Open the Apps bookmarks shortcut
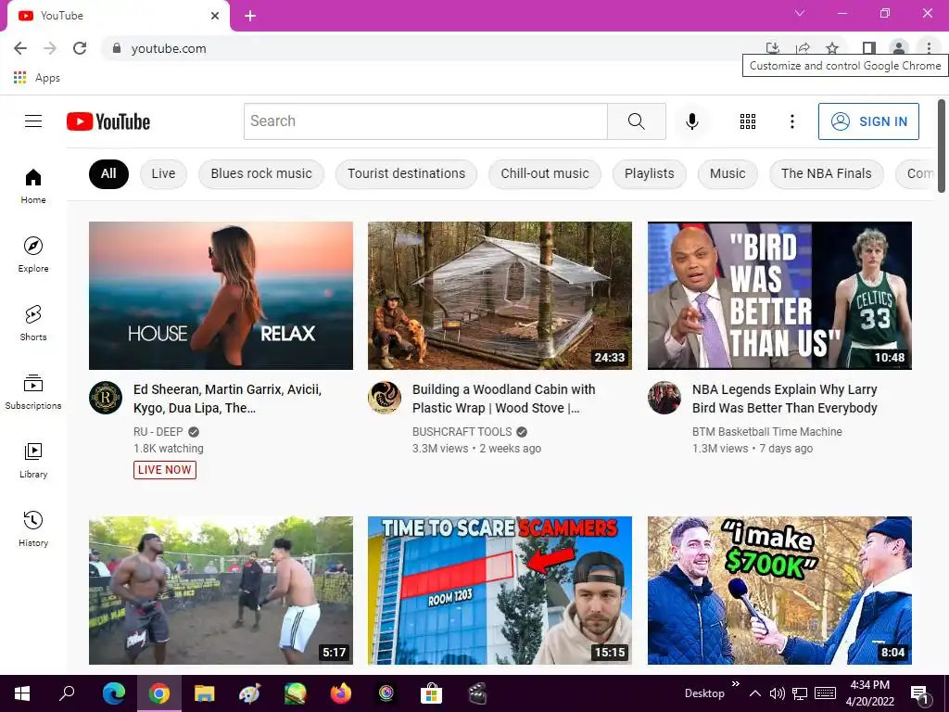This screenshot has width=949, height=712. pos(37,78)
